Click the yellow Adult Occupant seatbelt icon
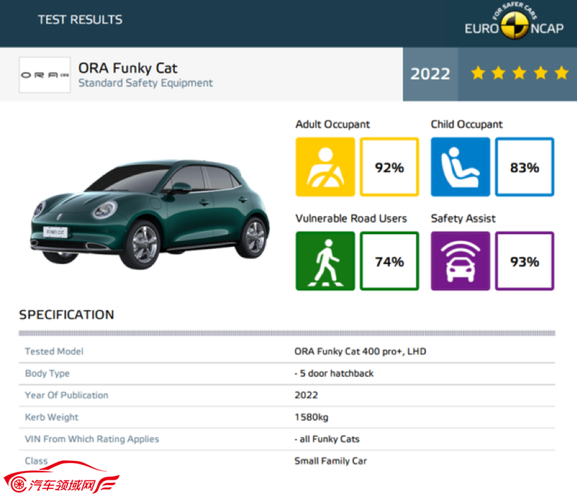577x497 pixels. tap(325, 167)
